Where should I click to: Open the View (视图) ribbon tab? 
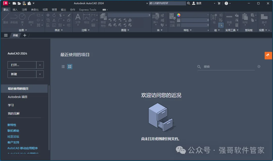[45, 10]
